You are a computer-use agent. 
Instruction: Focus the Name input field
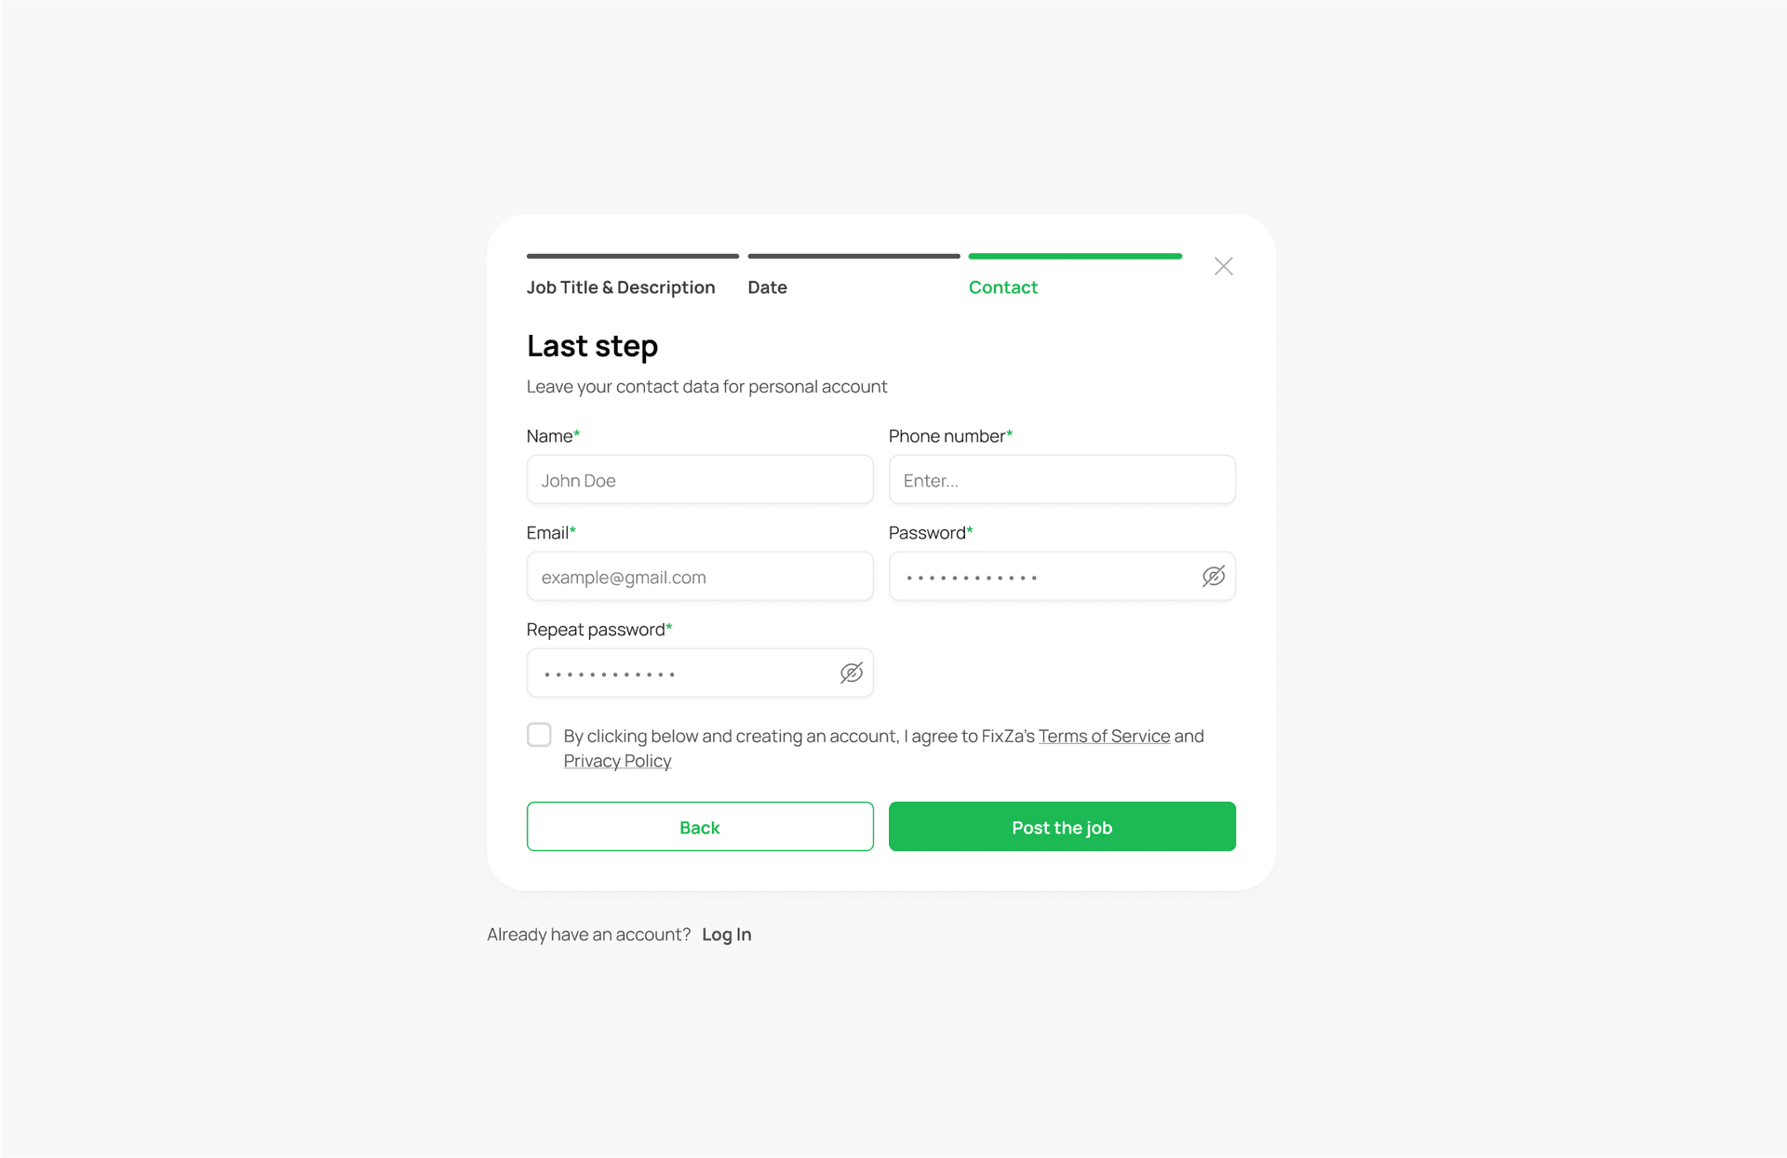[x=699, y=480]
